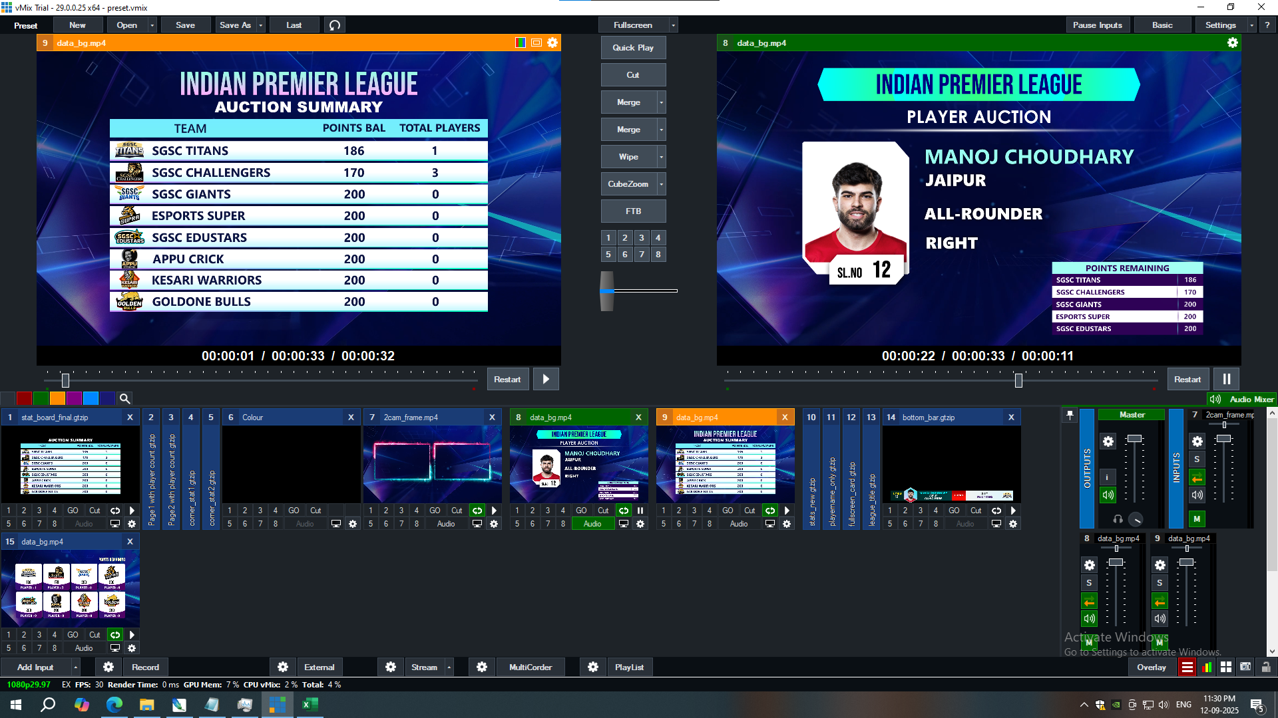The width and height of the screenshot is (1278, 718).
Task: Expand the Save As dropdown arrow
Action: point(261,25)
